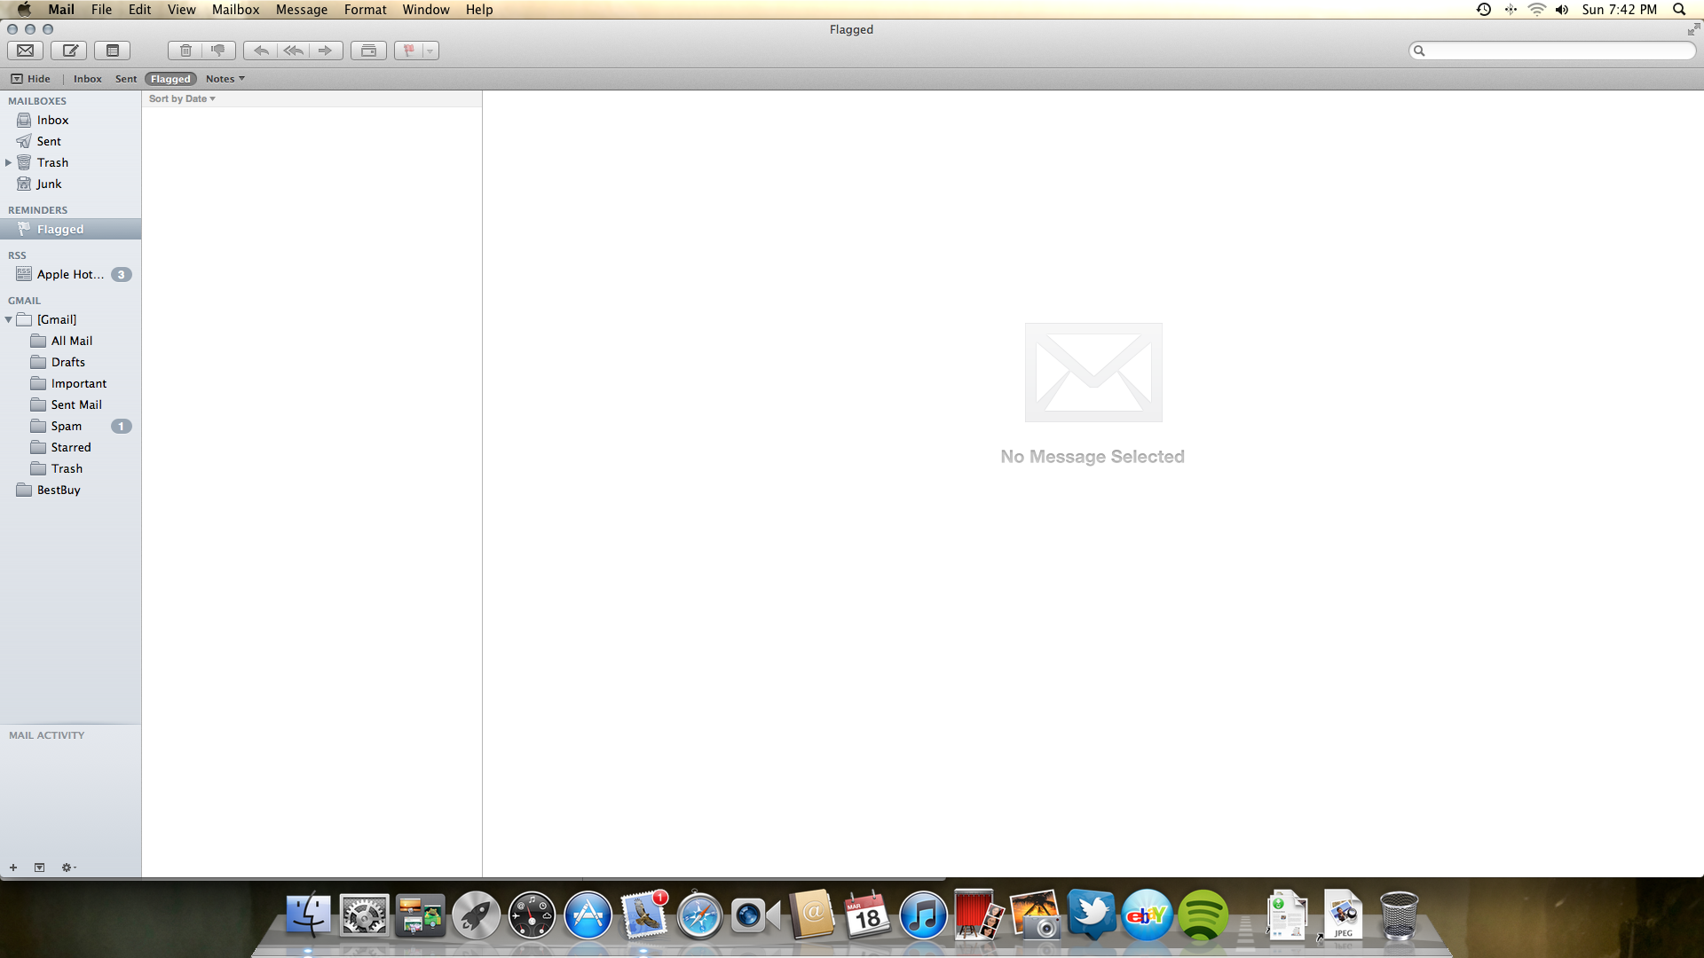The width and height of the screenshot is (1704, 958).
Task: Create a new note
Action: click(113, 51)
